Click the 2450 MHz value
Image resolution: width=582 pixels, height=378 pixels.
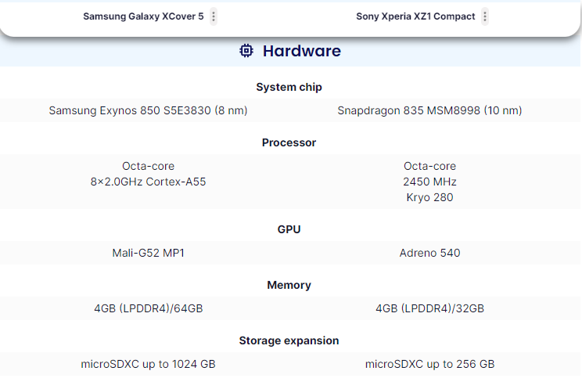(429, 182)
